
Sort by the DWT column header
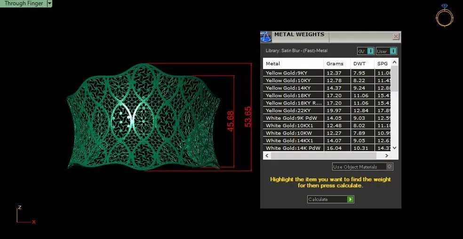point(362,64)
